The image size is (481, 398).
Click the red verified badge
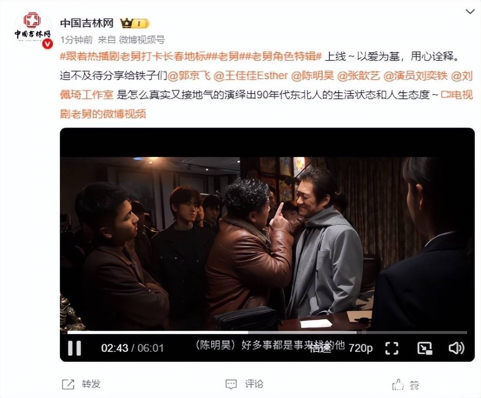click(47, 44)
